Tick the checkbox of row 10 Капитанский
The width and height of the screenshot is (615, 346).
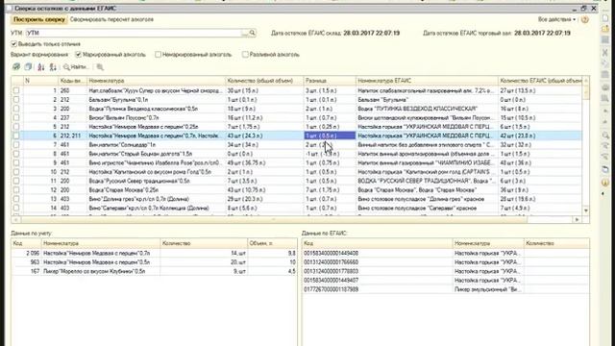tap(16, 172)
